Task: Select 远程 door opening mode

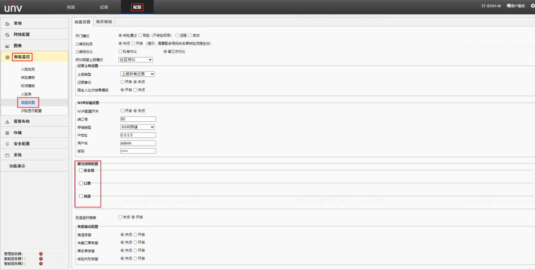Action: click(177, 36)
